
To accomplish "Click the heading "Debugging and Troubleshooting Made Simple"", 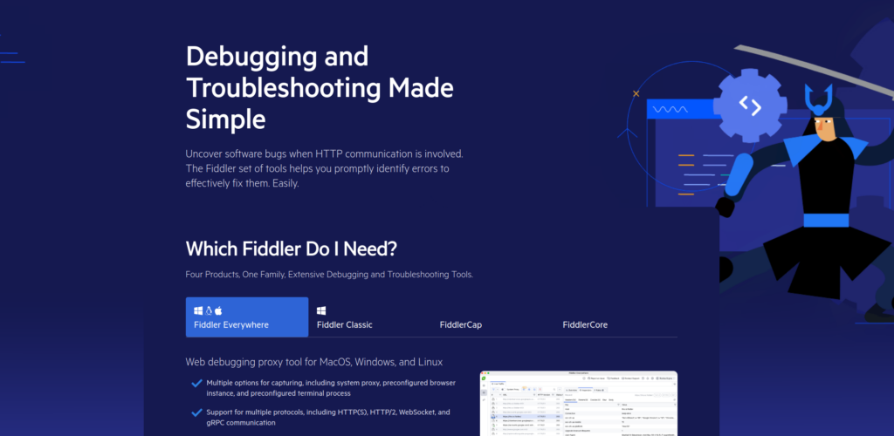I will pos(320,88).
